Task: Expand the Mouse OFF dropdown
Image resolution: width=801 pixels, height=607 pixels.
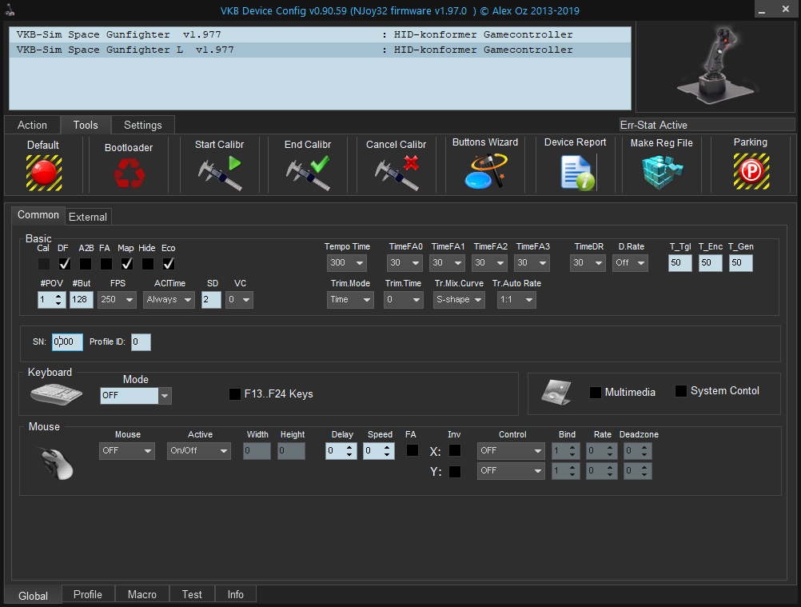Action: tap(126, 451)
